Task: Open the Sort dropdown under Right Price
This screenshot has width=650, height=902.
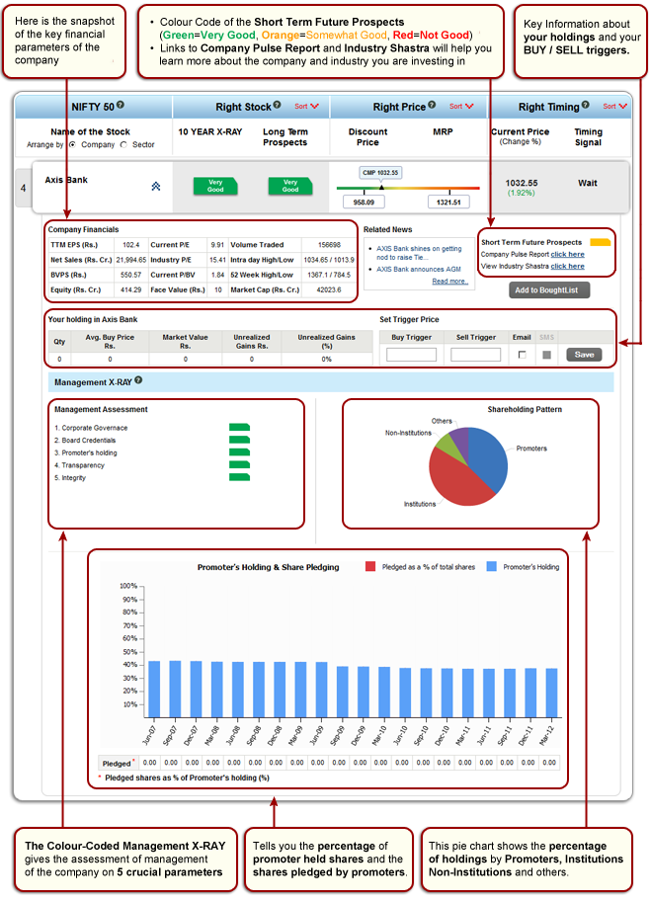Action: click(x=456, y=107)
